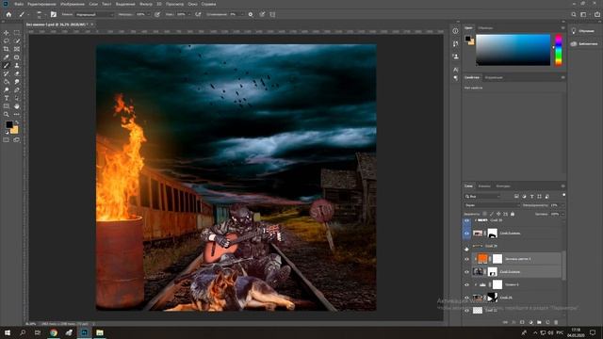Enable airbrush-style build-up toggle

(198, 14)
